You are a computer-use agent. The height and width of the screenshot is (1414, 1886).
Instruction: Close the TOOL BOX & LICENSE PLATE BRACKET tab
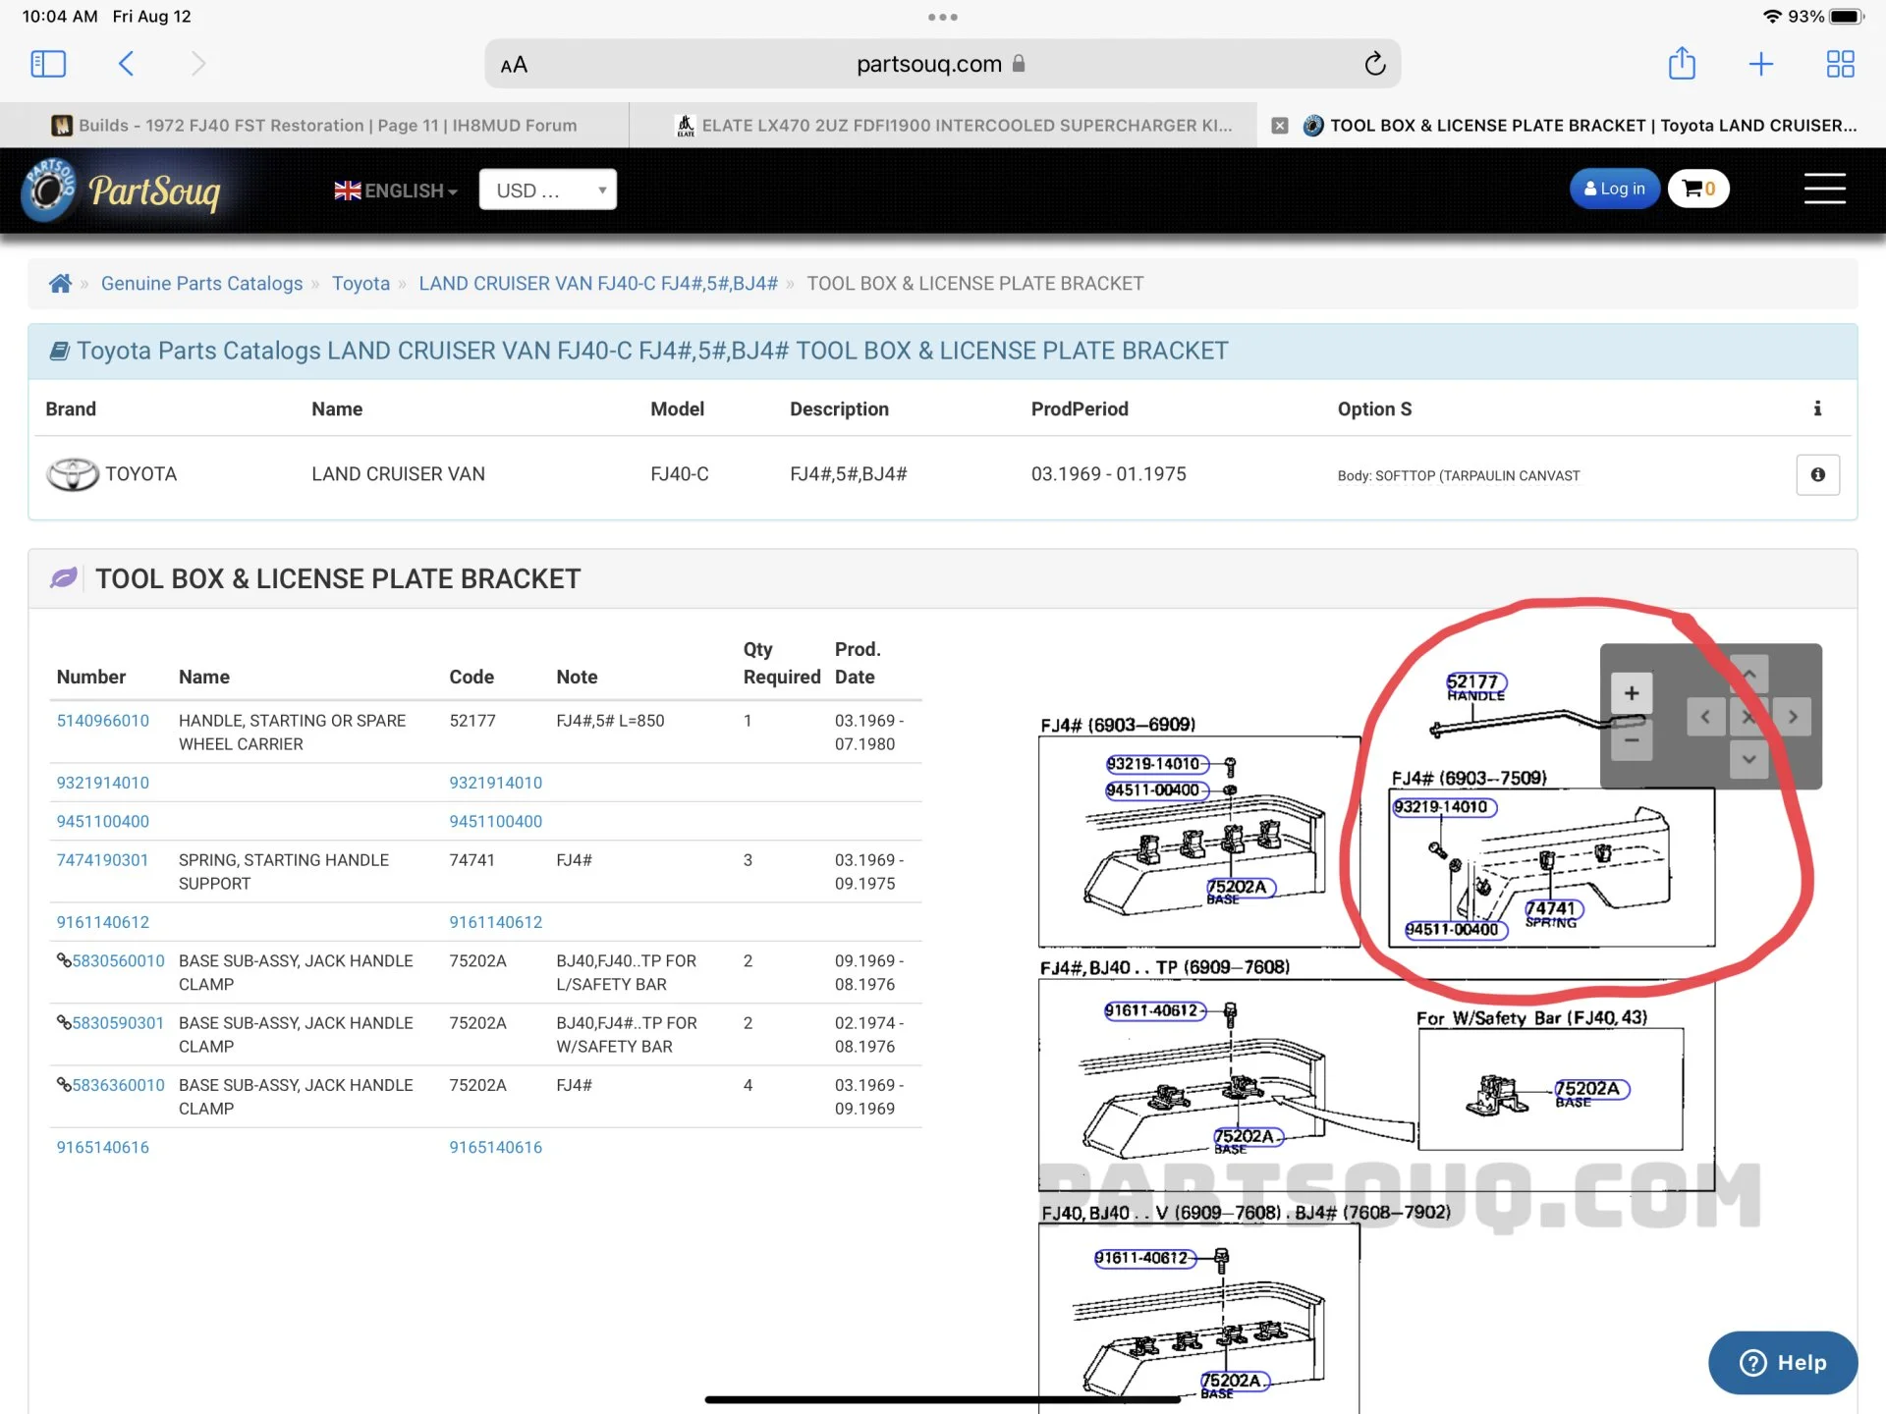click(1280, 126)
